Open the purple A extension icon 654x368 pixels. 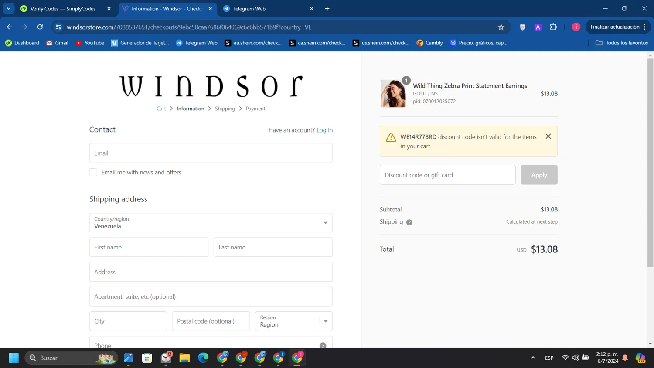(x=538, y=27)
